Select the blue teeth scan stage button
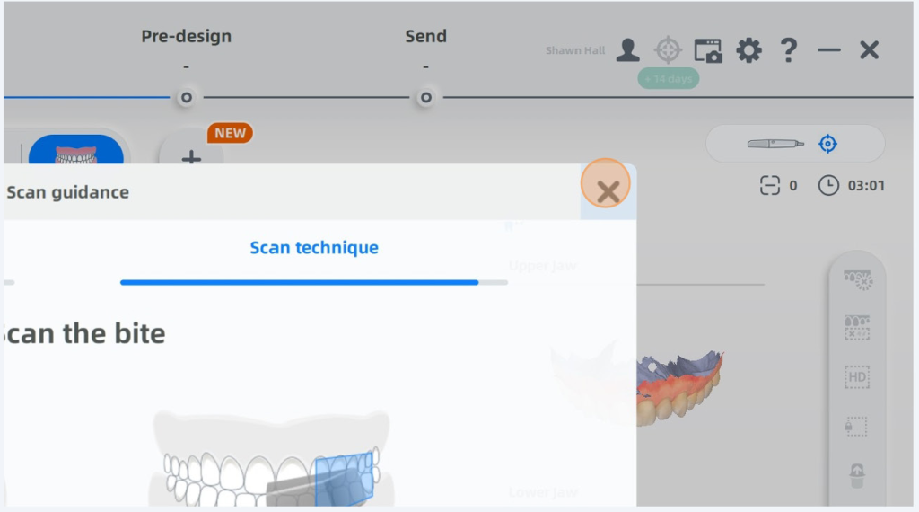919x512 pixels. pos(76,151)
